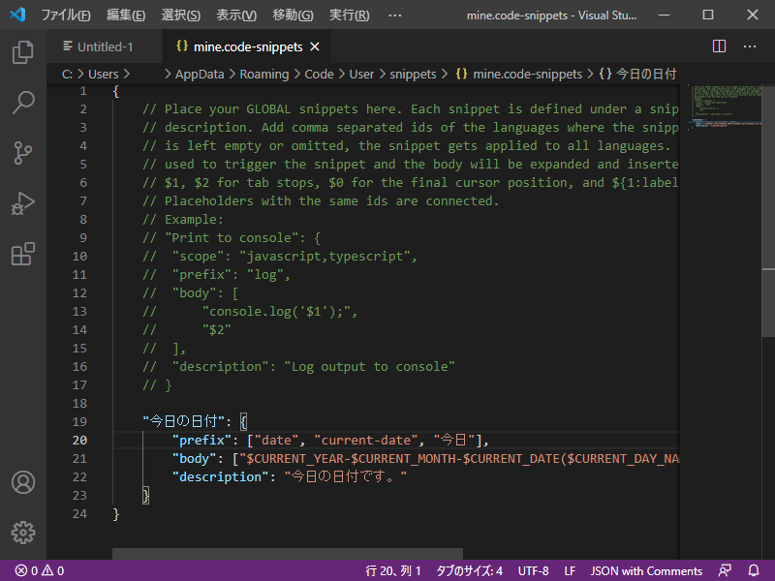Click the feedback icon in status bar

pos(725,570)
